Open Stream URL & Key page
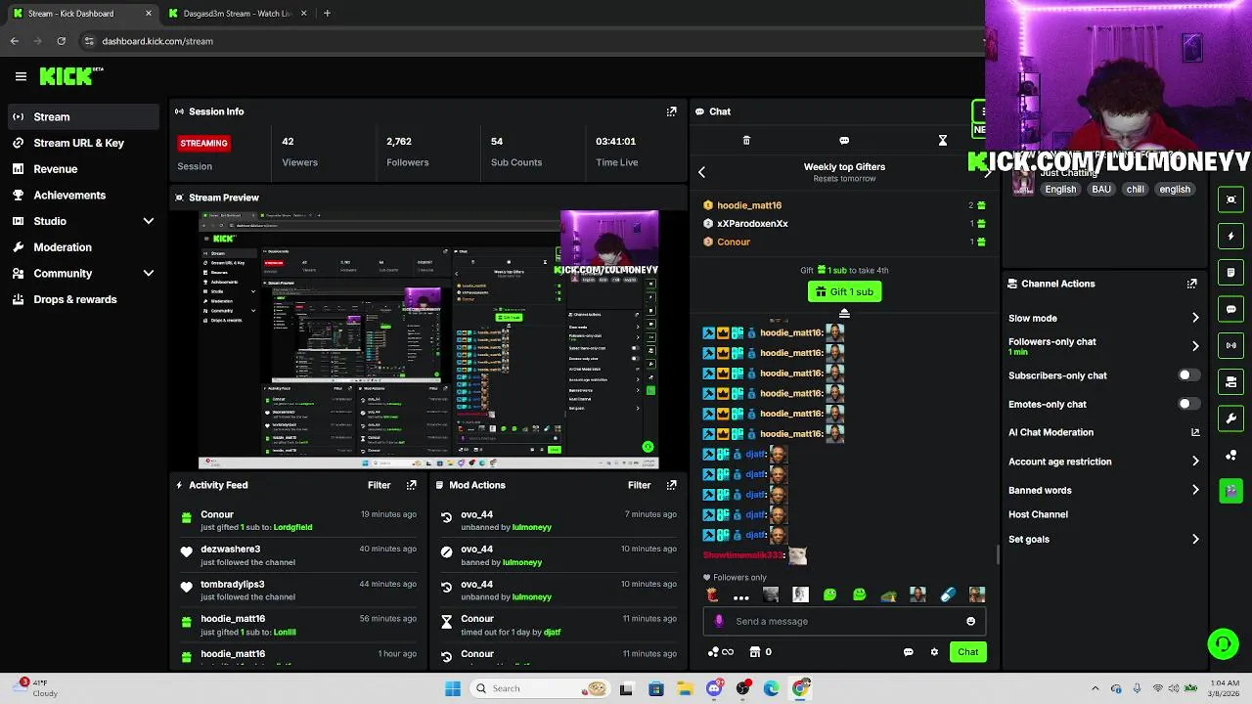This screenshot has width=1252, height=704. click(x=82, y=143)
